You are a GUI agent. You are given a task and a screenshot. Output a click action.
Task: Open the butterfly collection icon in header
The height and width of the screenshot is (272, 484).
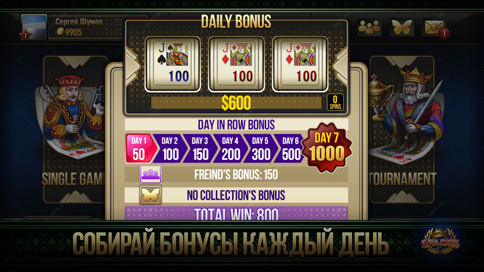(x=401, y=27)
